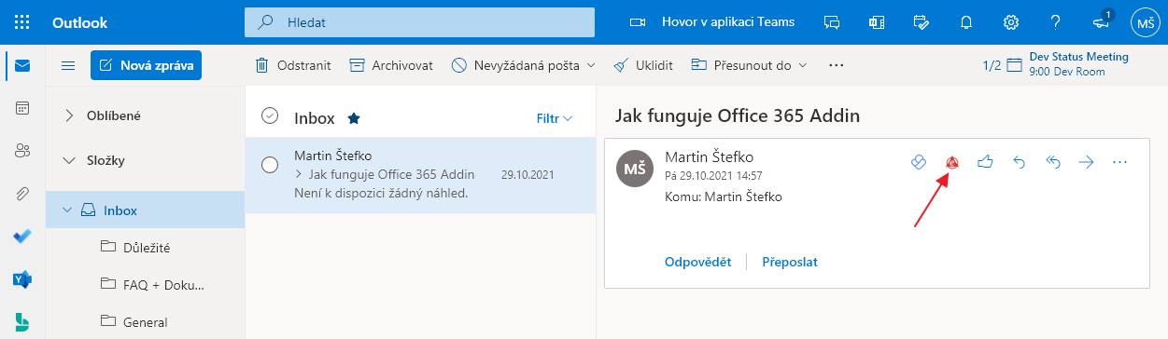Image resolution: width=1168 pixels, height=339 pixels.
Task: Click Archivovat in the toolbar
Action: (390, 65)
